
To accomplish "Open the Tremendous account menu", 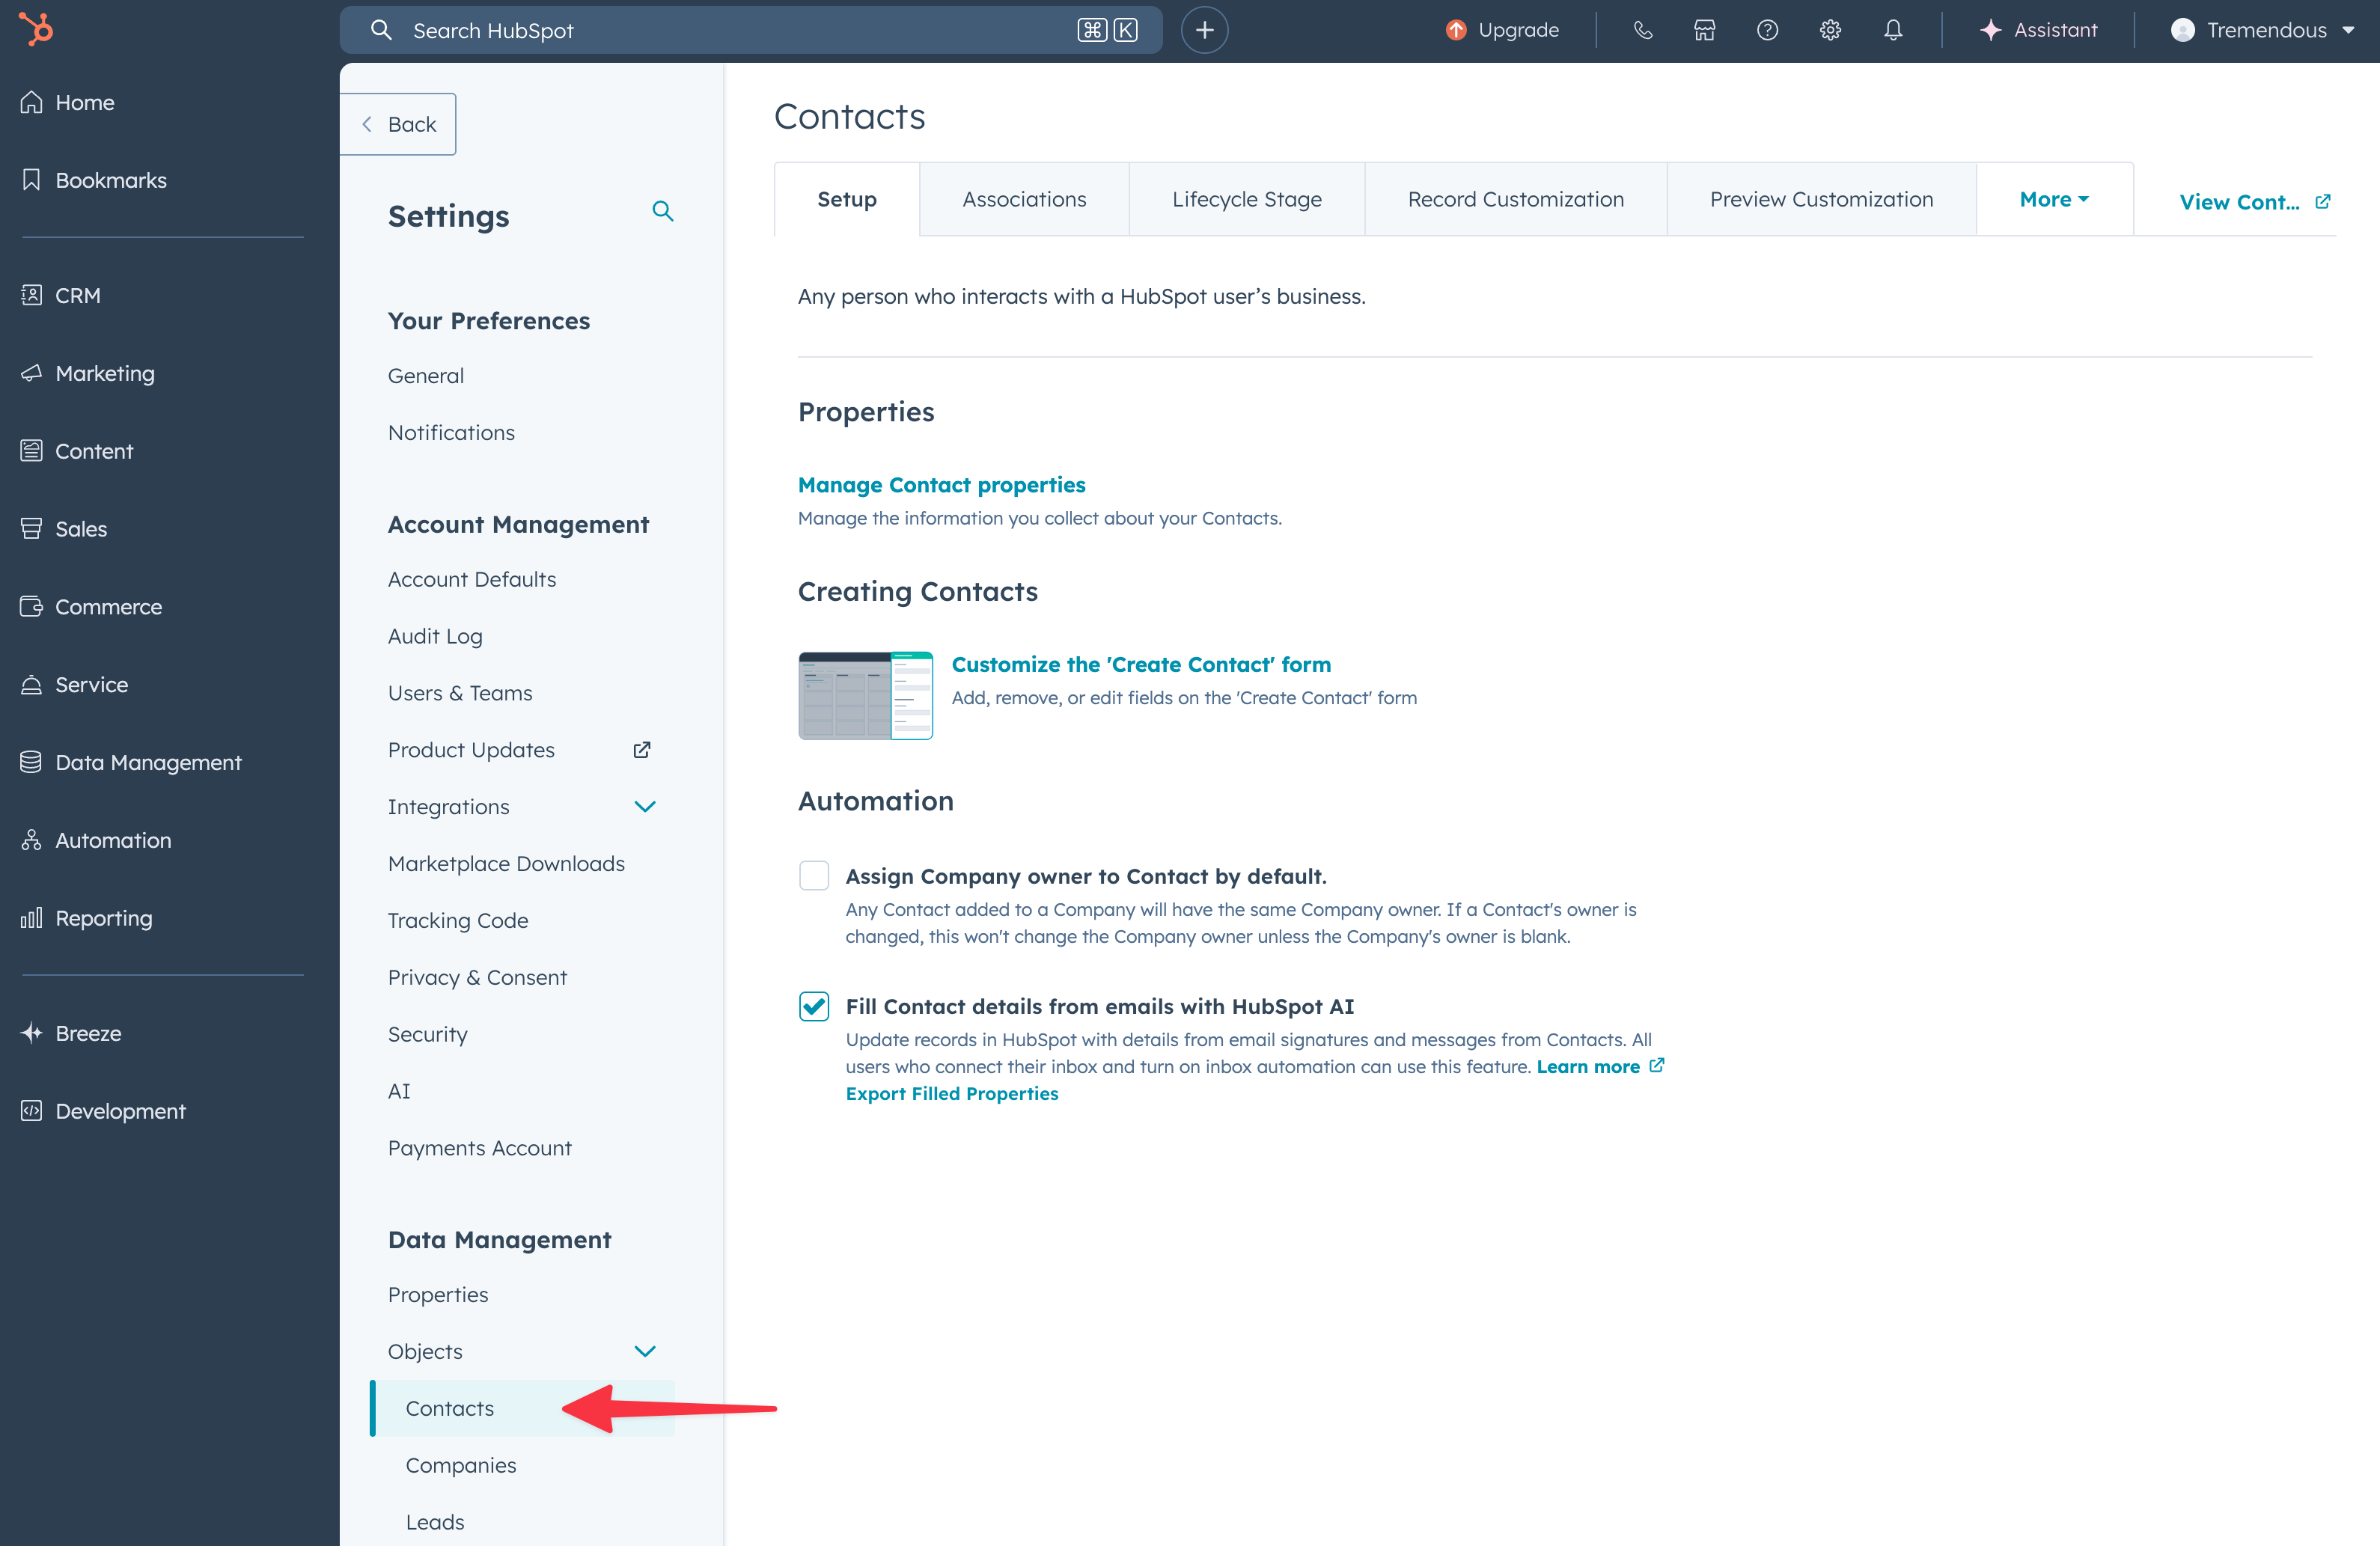I will click(x=2263, y=30).
